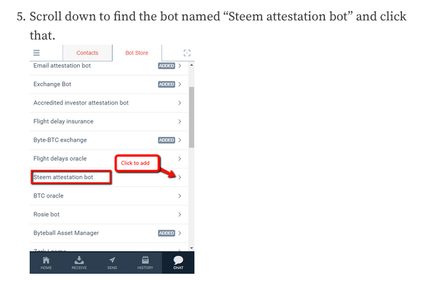Click ADDED badge on Byteball Asset Manager
Screen dimensions: 433x281
(167, 233)
